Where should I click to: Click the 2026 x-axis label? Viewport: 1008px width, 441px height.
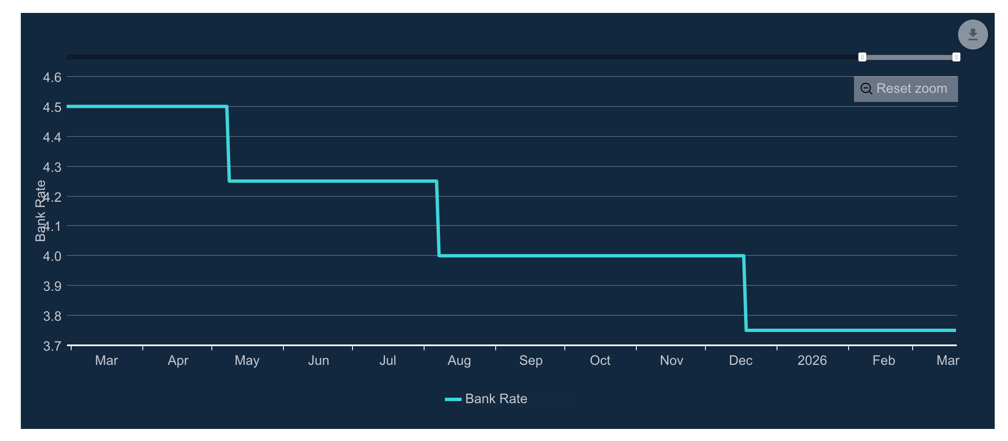812,360
